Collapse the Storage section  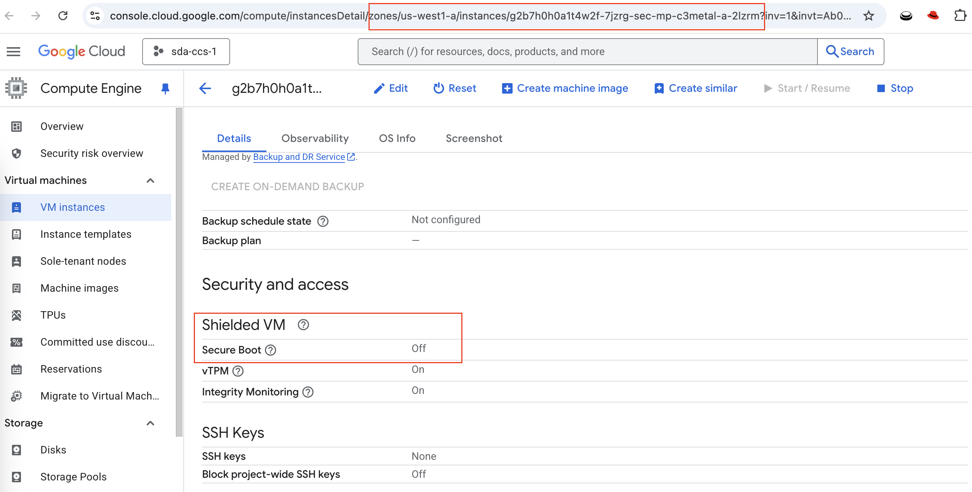pyautogui.click(x=150, y=423)
